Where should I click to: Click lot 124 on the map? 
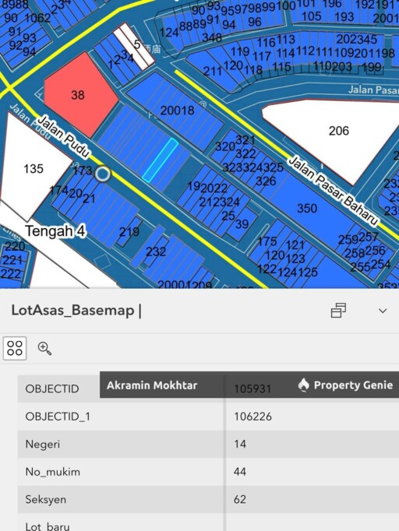(x=169, y=33)
